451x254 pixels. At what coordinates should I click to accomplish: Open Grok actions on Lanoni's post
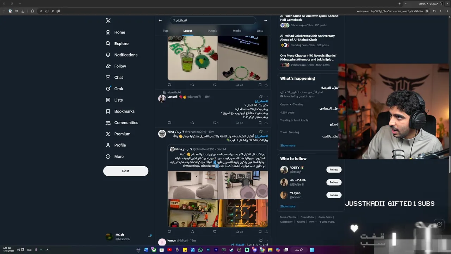[x=261, y=97]
